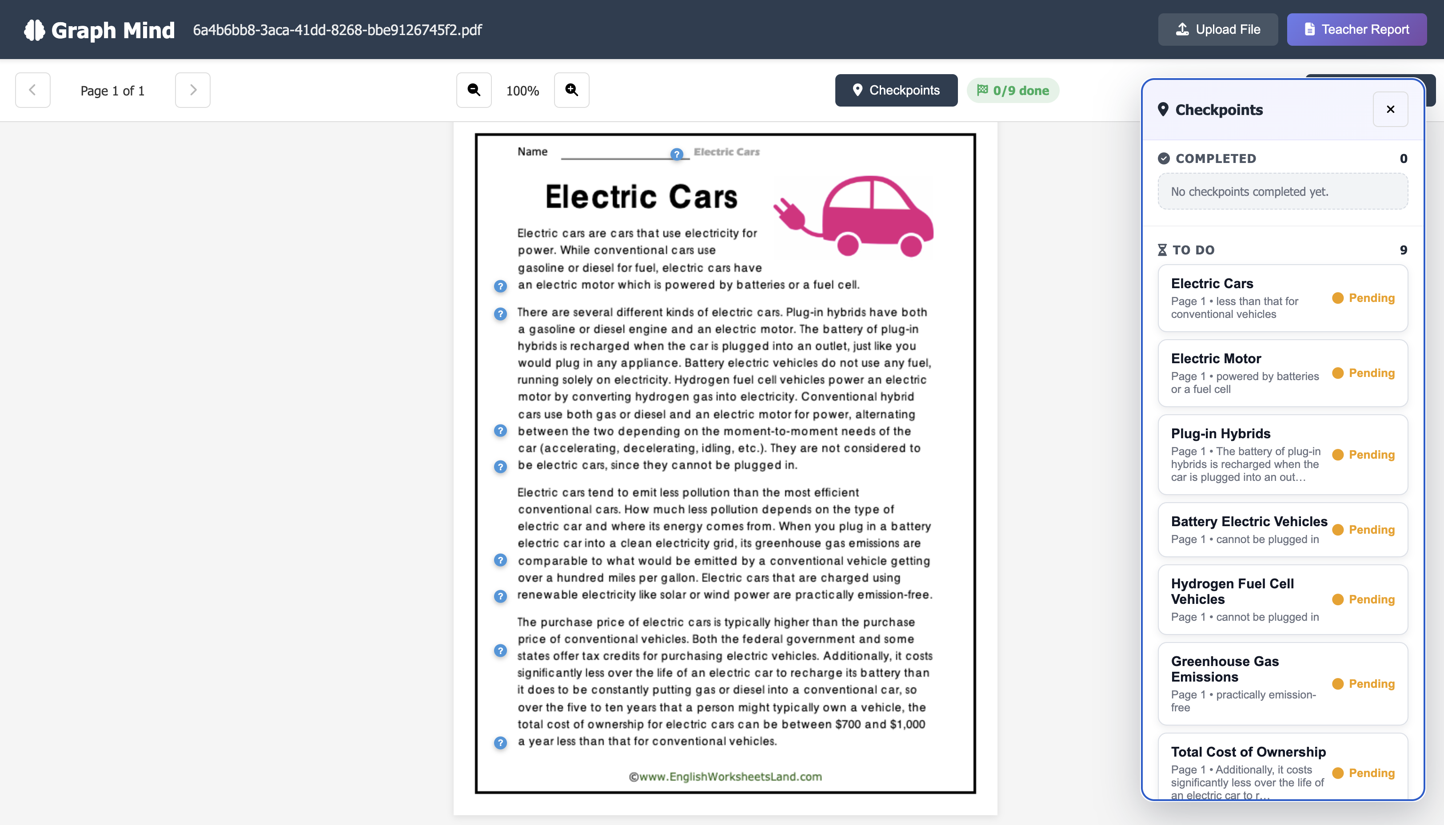Click question marker beside 'There are several'
The height and width of the screenshot is (825, 1444).
(x=500, y=313)
